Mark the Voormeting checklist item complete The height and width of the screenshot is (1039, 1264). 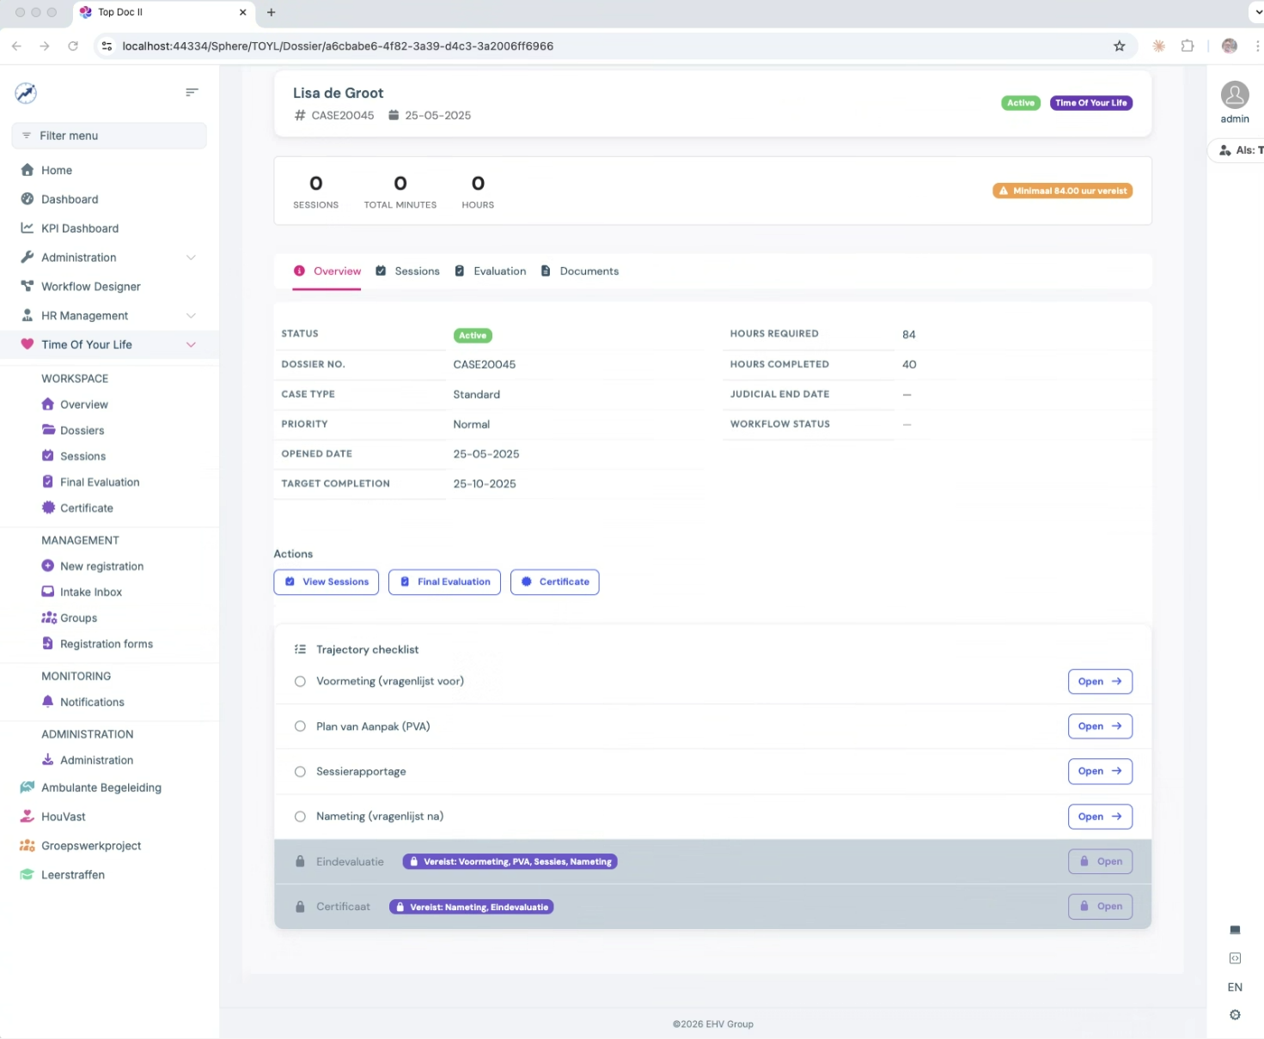tap(300, 681)
